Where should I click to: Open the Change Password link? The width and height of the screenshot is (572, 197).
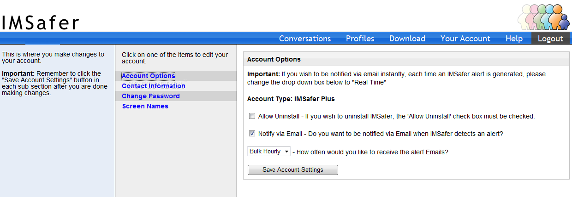[151, 96]
